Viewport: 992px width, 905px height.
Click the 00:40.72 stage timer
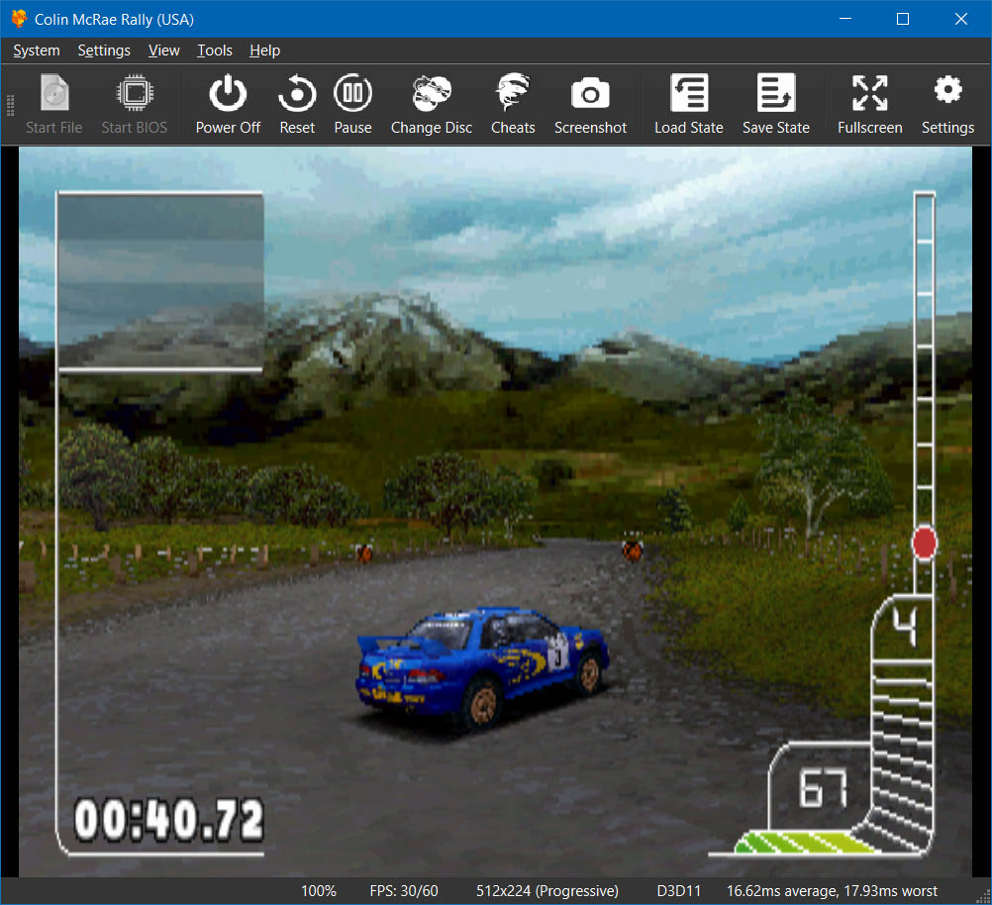pos(168,820)
